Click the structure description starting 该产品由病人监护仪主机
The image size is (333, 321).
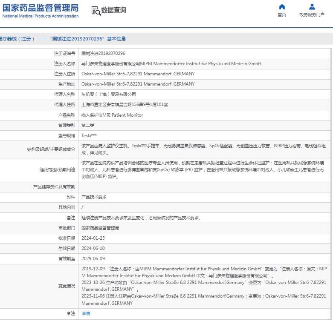tap(203, 149)
